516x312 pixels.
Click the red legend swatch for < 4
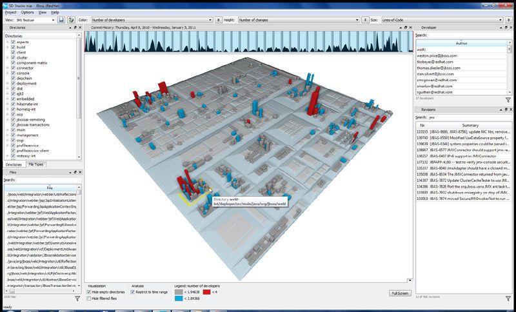206,292
